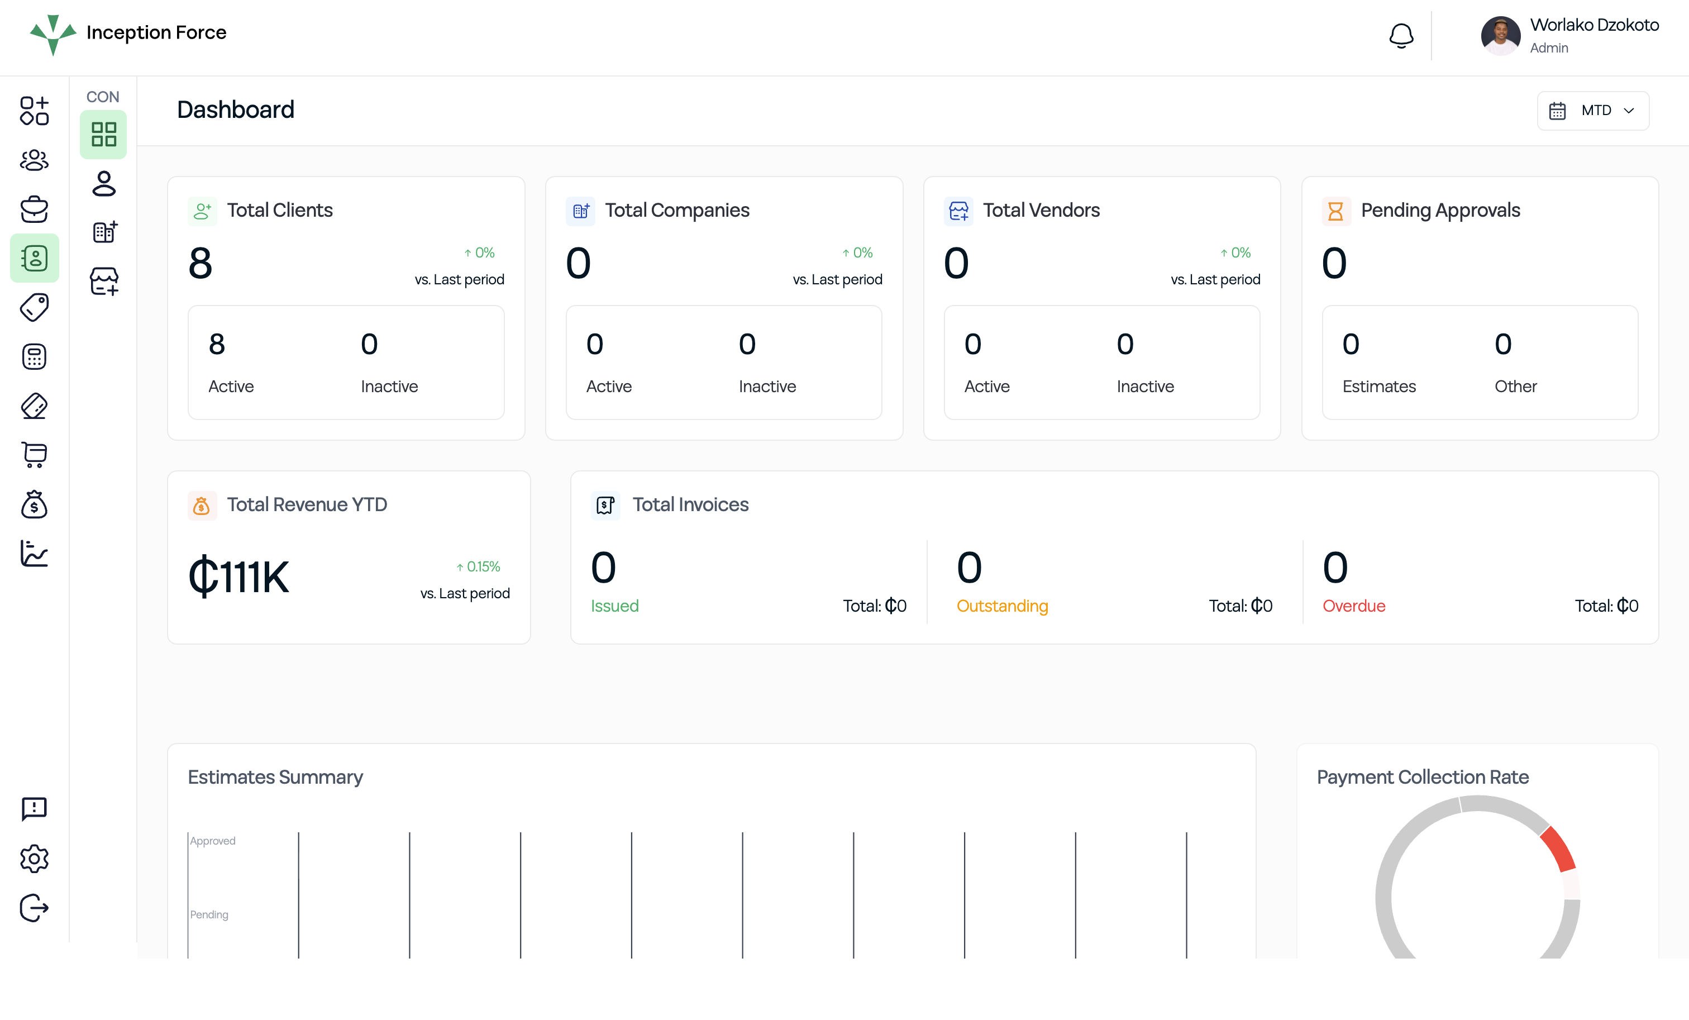Click the add-apps icon in the left sidebar
This screenshot has height=1020, width=1689.
pos(34,111)
